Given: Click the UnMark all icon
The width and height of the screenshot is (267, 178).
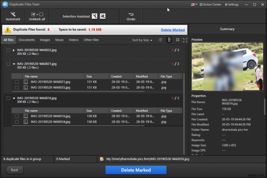Looking at the screenshot, I should 37,14.
